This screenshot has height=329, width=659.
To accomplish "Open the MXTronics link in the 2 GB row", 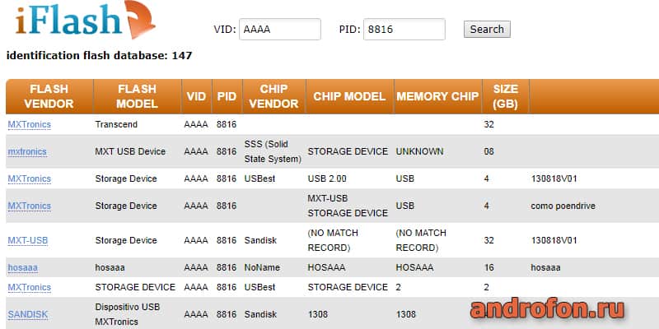I will click(30, 287).
